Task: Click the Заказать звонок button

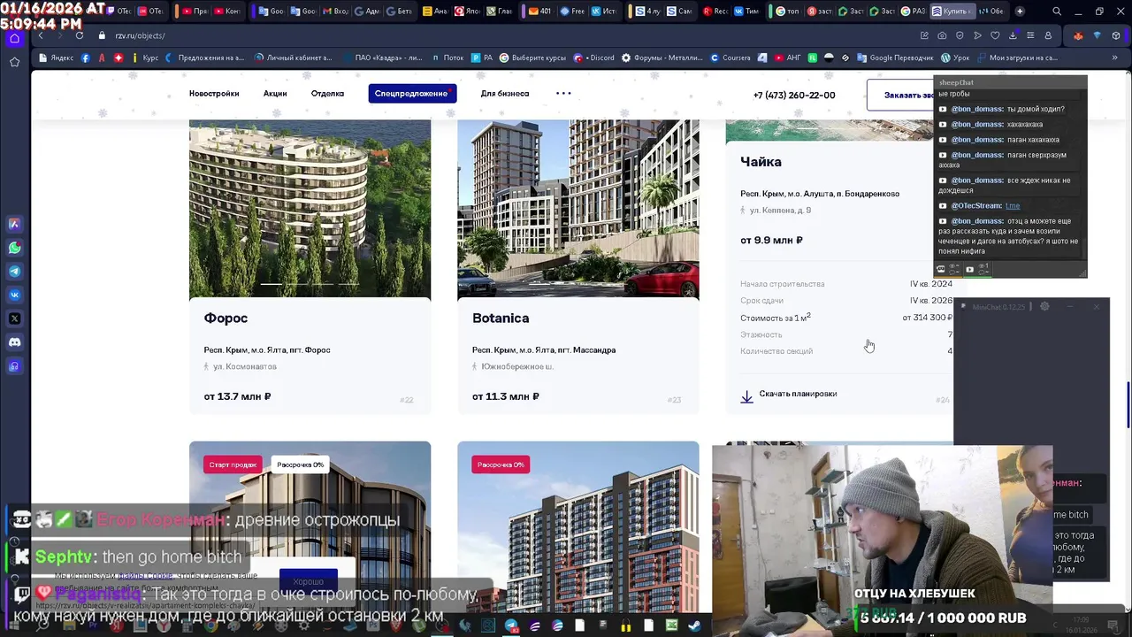Action: pyautogui.click(x=900, y=96)
